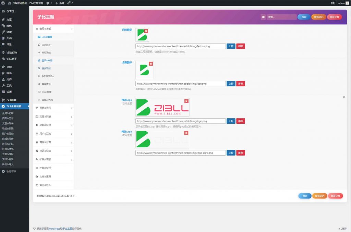351x232 pixels.
Task: Click 移除 button for the night logo
Action: tap(241, 153)
